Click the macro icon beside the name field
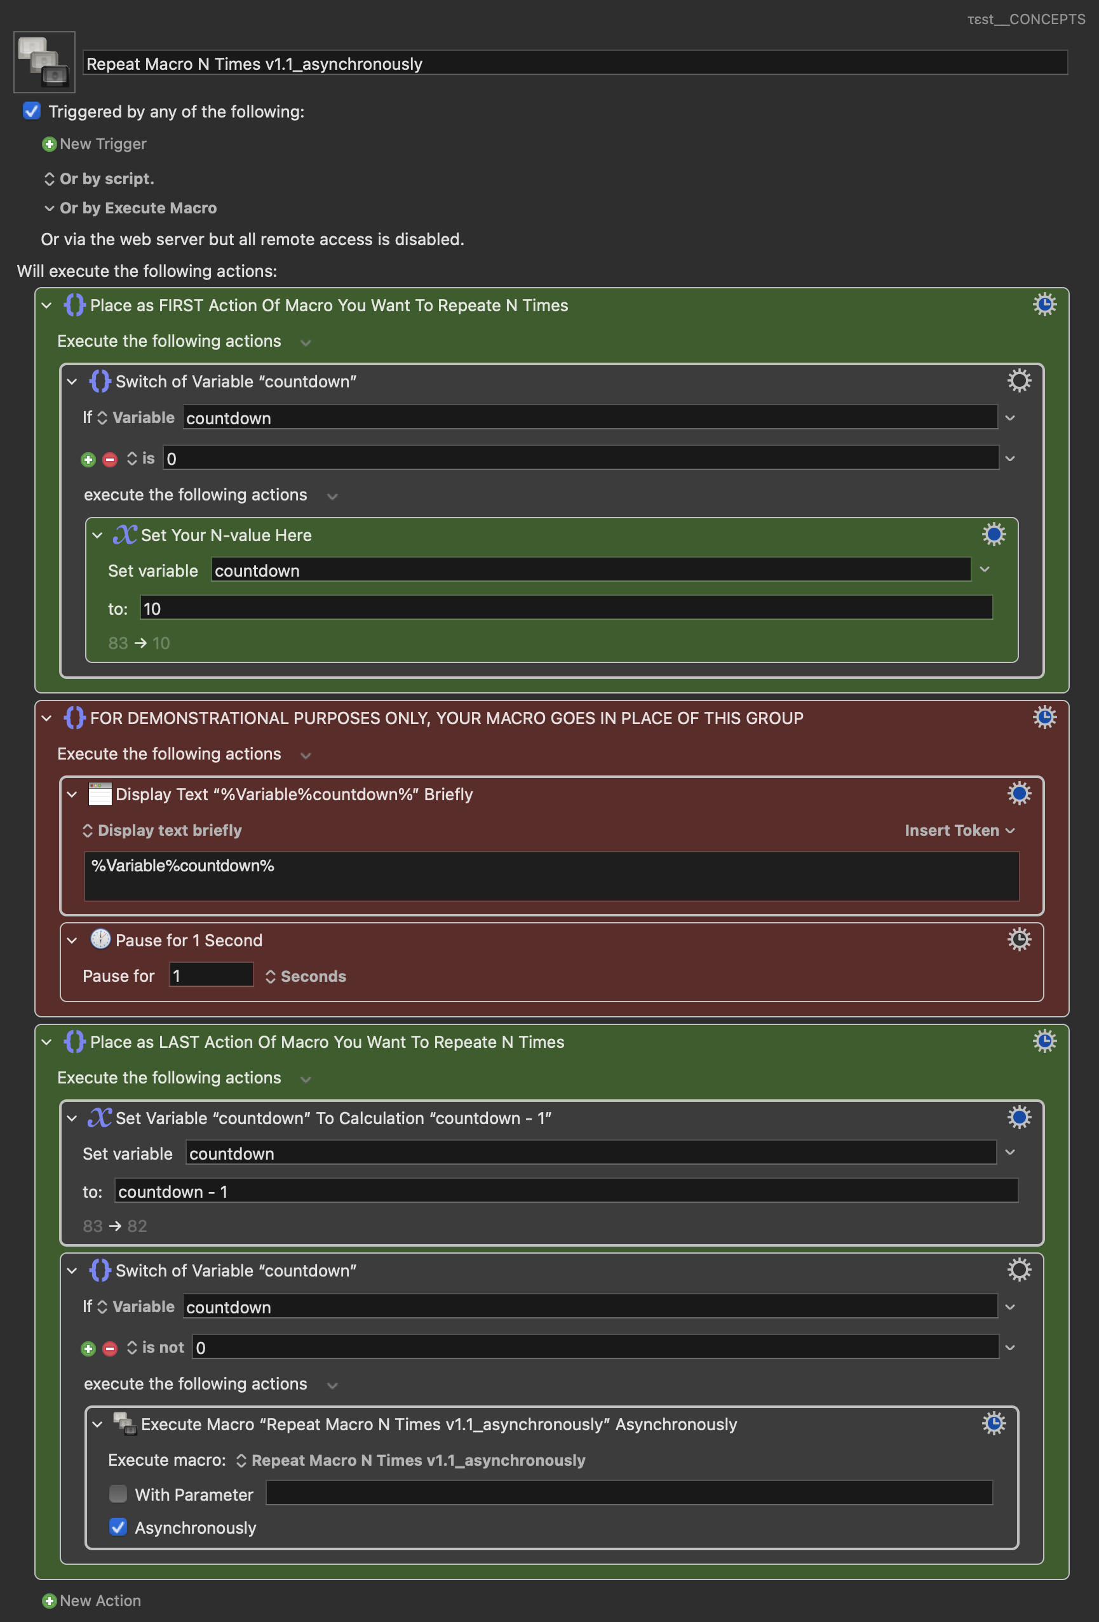 (44, 62)
